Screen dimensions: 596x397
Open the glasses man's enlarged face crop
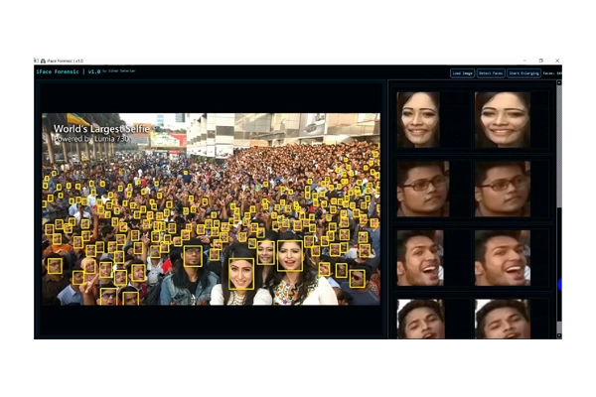tap(502, 189)
